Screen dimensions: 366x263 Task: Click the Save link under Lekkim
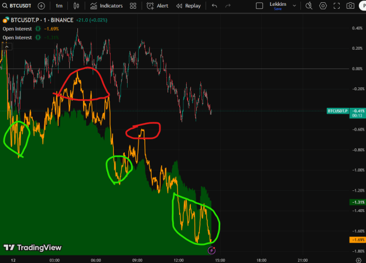pos(278,9)
